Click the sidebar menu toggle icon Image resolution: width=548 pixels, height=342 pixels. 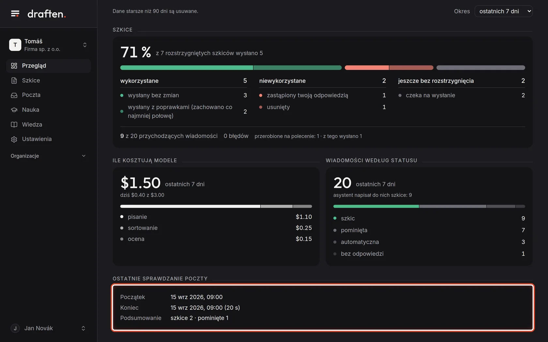coord(15,14)
